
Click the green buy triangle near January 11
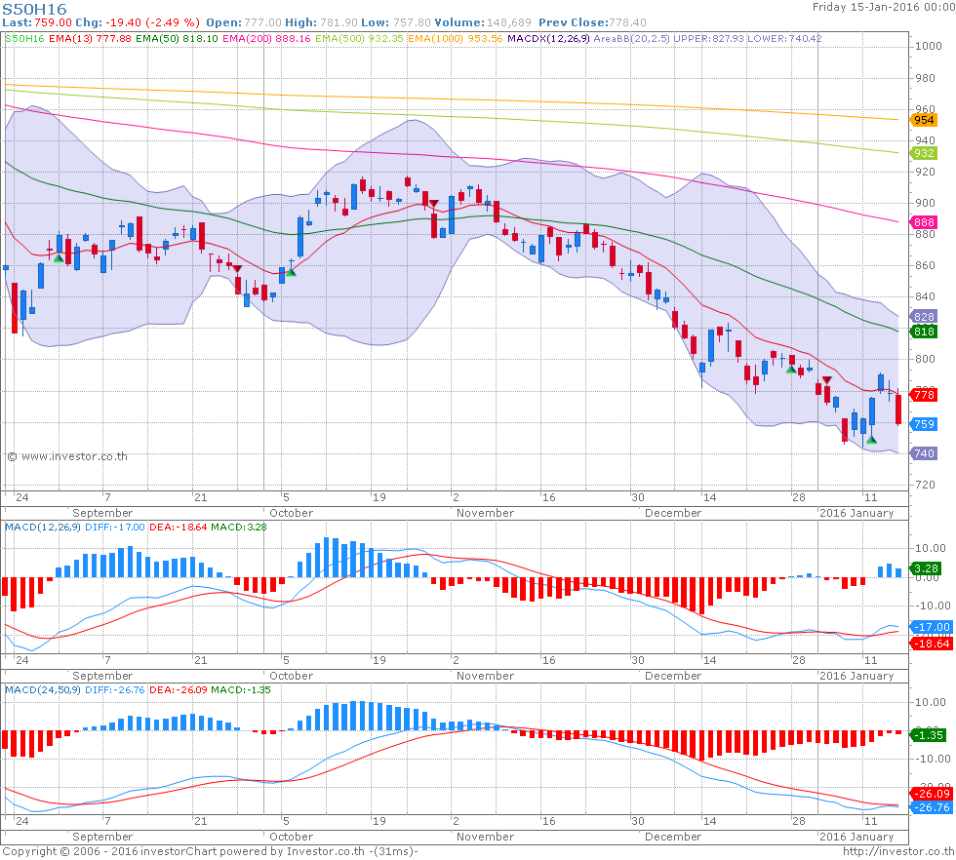[871, 440]
